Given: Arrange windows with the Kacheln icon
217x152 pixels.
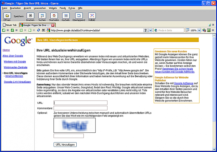Looking at the screenshot, I should pyautogui.click(x=66, y=16).
